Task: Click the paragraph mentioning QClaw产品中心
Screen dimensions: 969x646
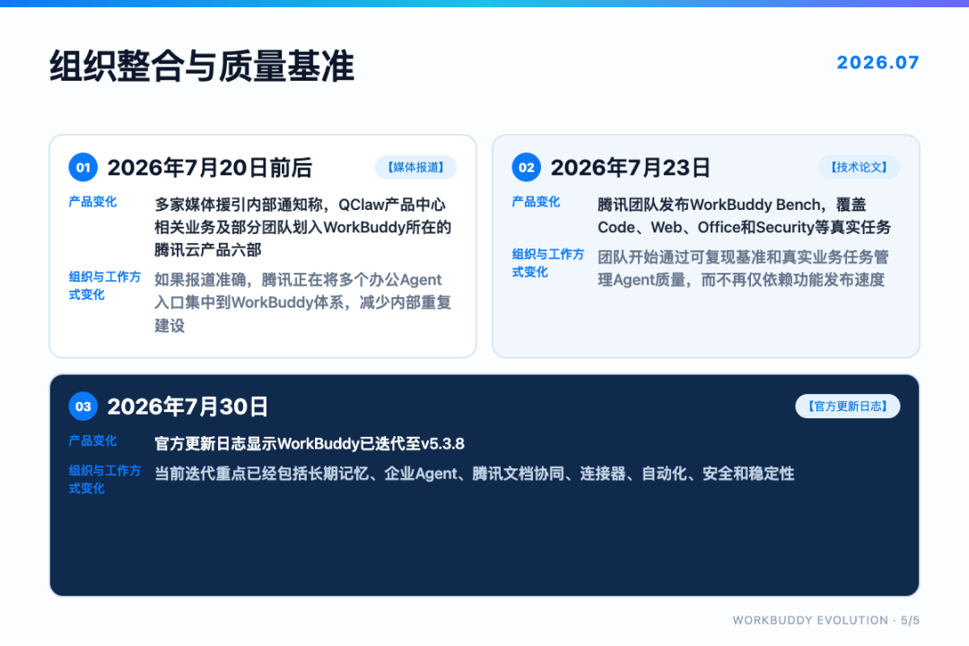Action: [303, 227]
